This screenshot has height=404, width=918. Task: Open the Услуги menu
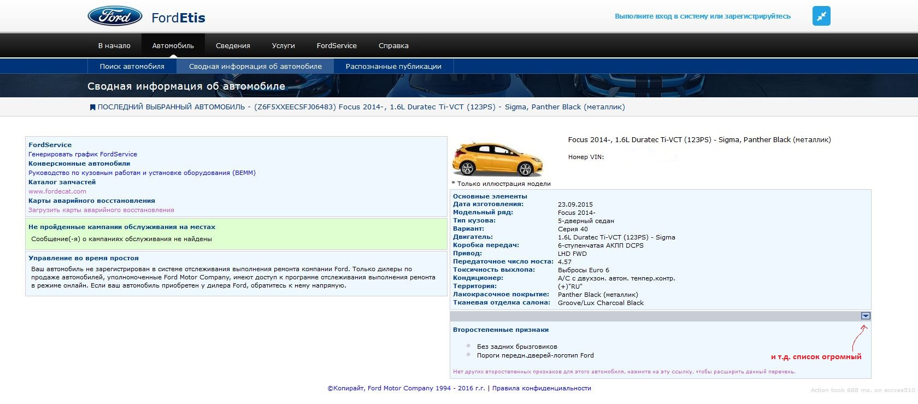tap(283, 46)
